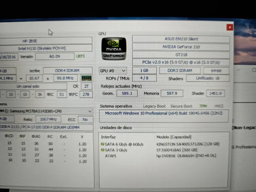Image resolution: width=256 pixels, height=192 pixels.
Task: Click the tRFC value 278 field
Action: pos(86,94)
